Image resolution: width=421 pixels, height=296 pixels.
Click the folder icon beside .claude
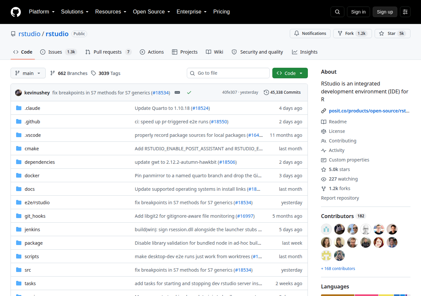[x=19, y=108]
